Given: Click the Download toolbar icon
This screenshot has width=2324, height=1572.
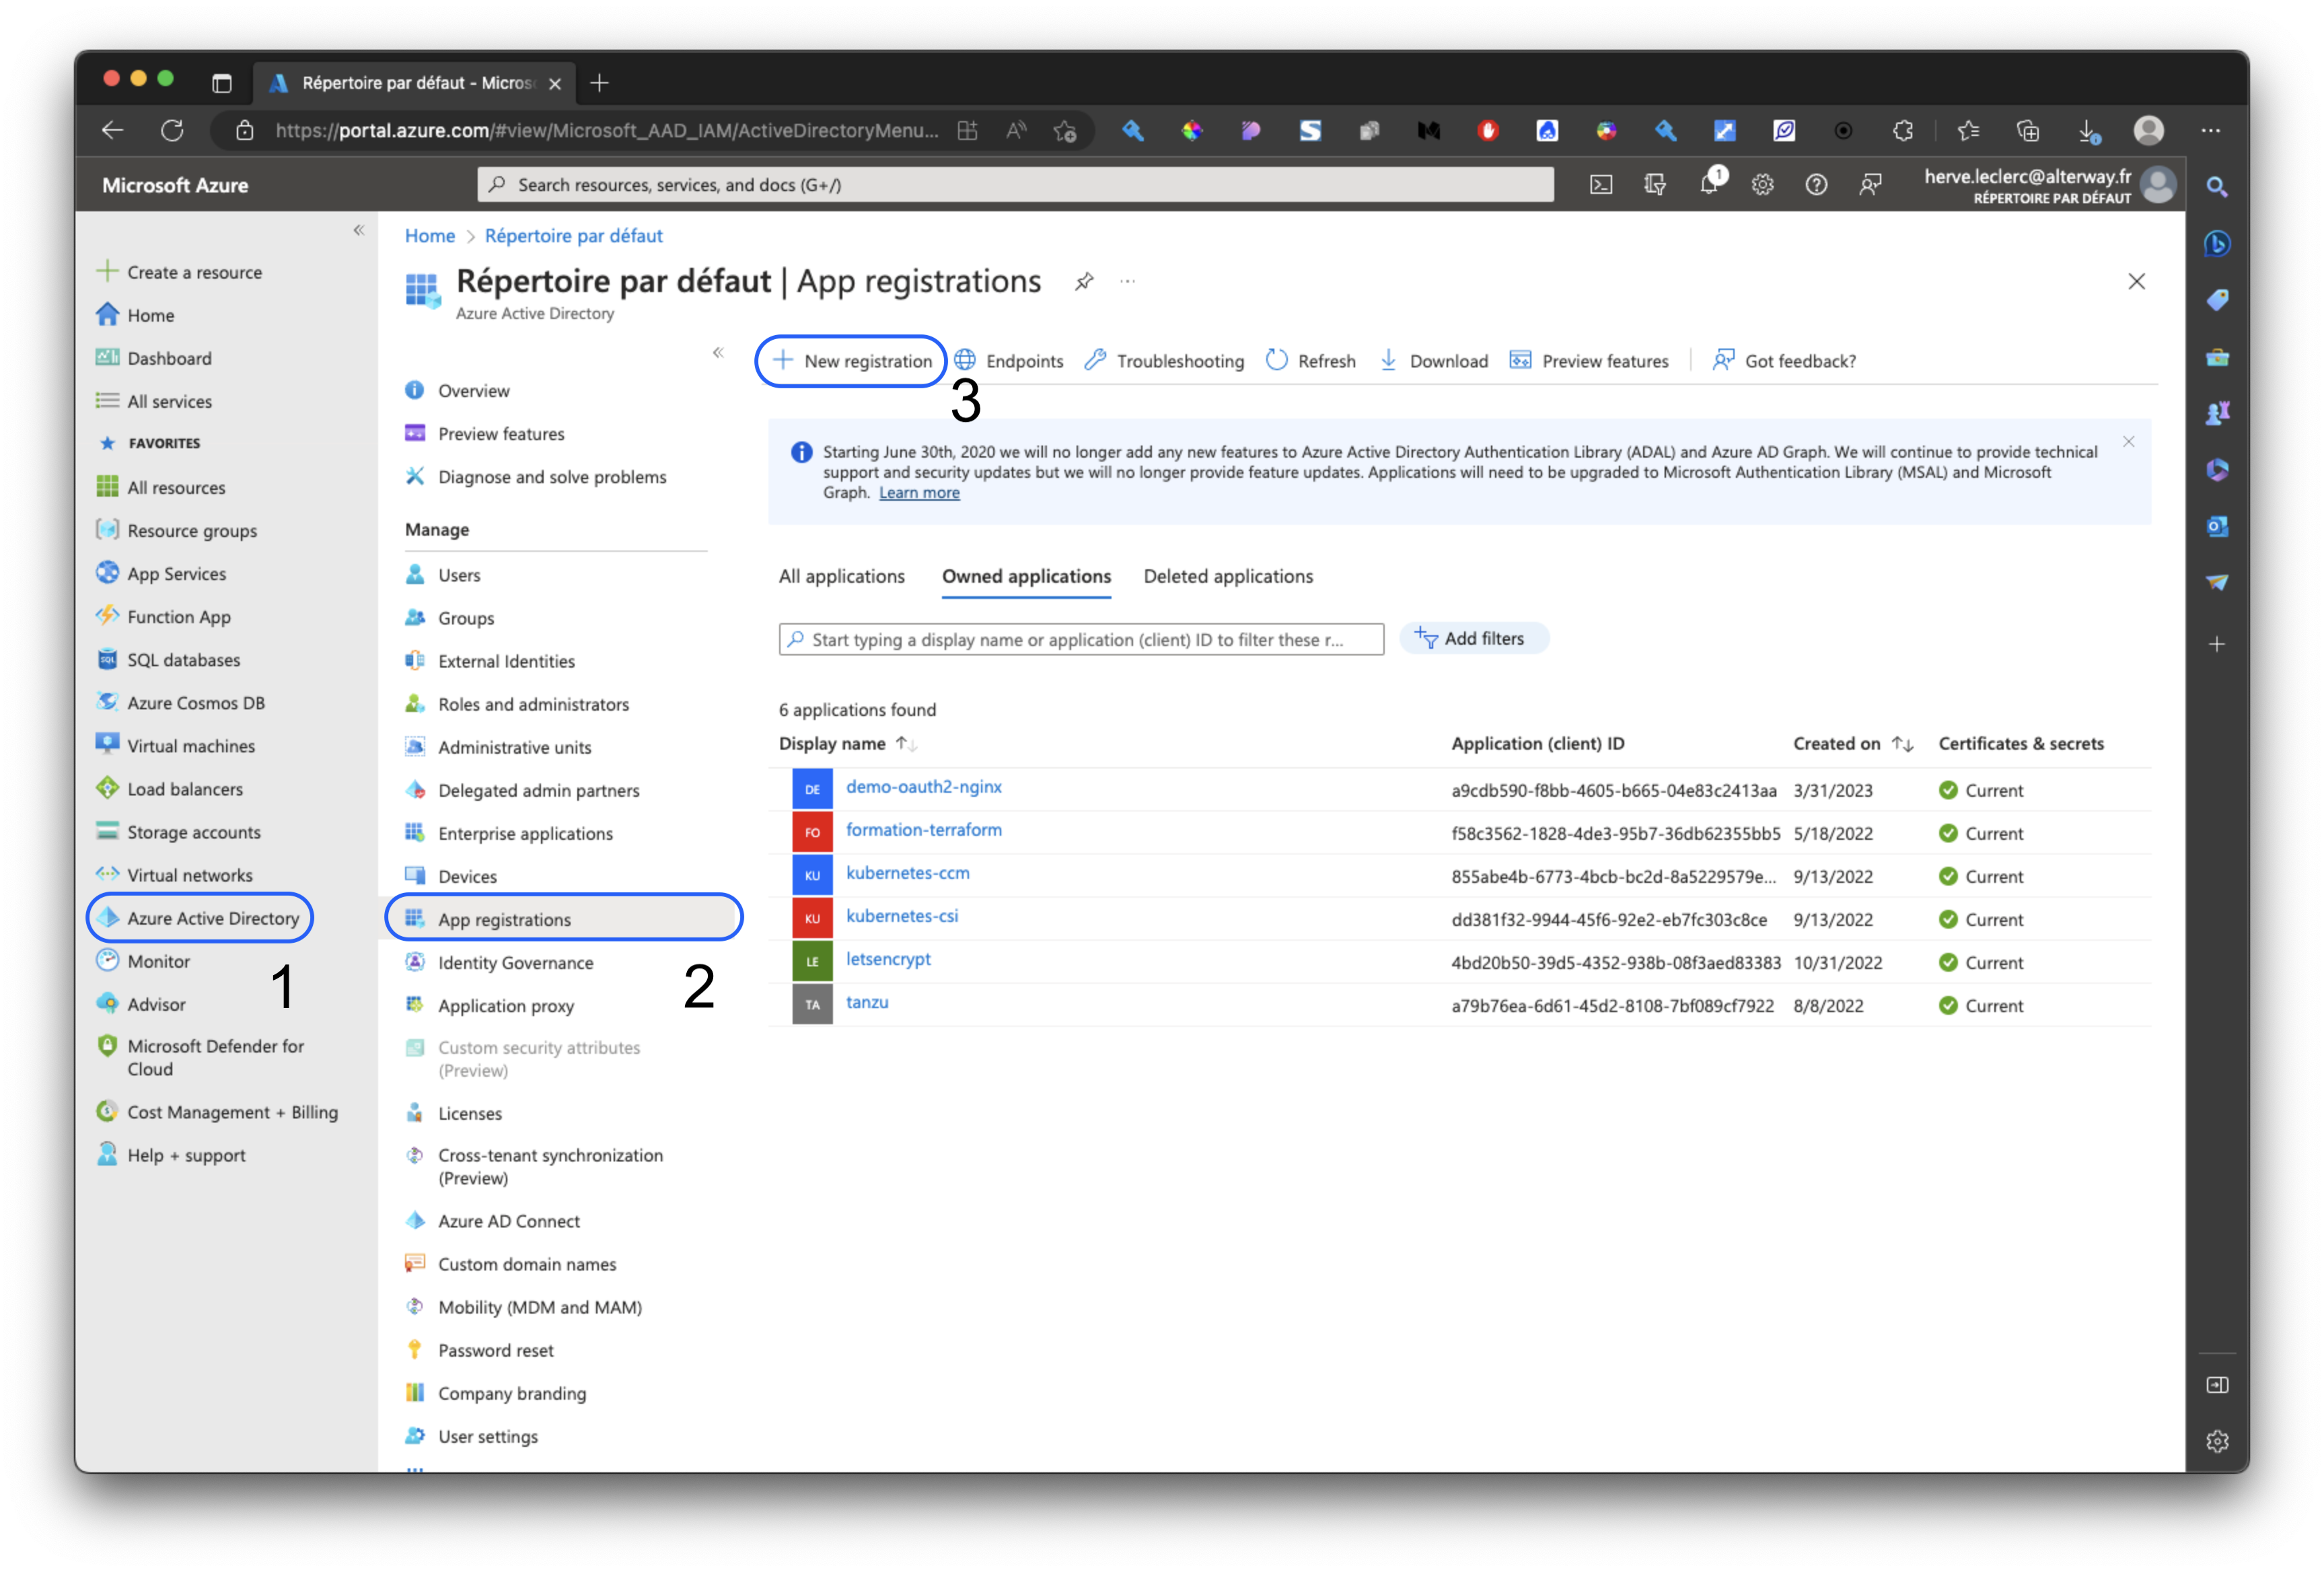Looking at the screenshot, I should tap(1388, 361).
